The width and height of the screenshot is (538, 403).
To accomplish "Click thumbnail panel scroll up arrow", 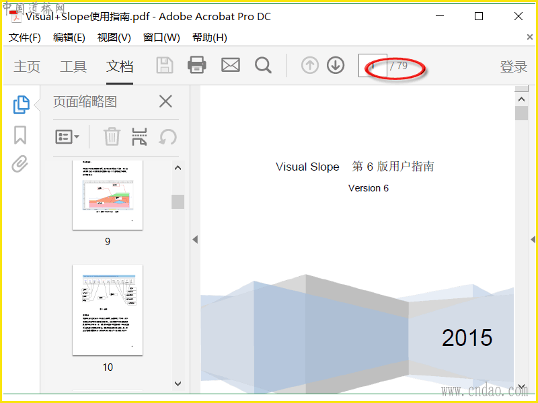I will click(x=178, y=168).
